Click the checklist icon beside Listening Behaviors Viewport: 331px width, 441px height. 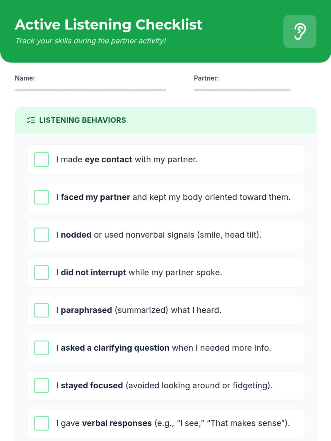tap(31, 120)
